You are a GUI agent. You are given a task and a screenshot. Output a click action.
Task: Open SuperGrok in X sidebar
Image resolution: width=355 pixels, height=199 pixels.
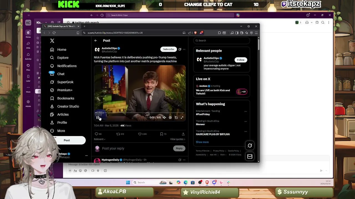[62, 82]
